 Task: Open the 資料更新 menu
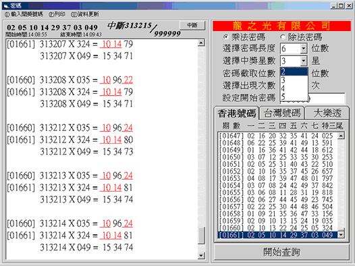pos(85,14)
